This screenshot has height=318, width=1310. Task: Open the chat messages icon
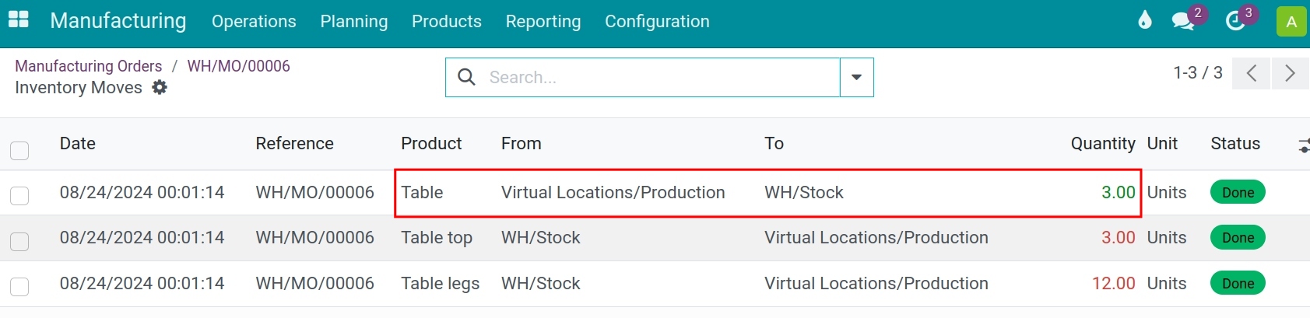tap(1184, 21)
